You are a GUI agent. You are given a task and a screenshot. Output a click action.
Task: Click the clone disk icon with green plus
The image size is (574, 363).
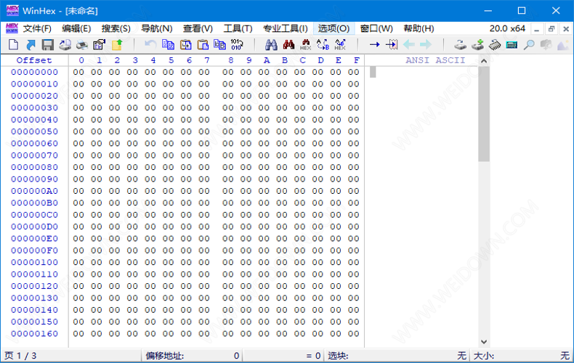(x=477, y=44)
